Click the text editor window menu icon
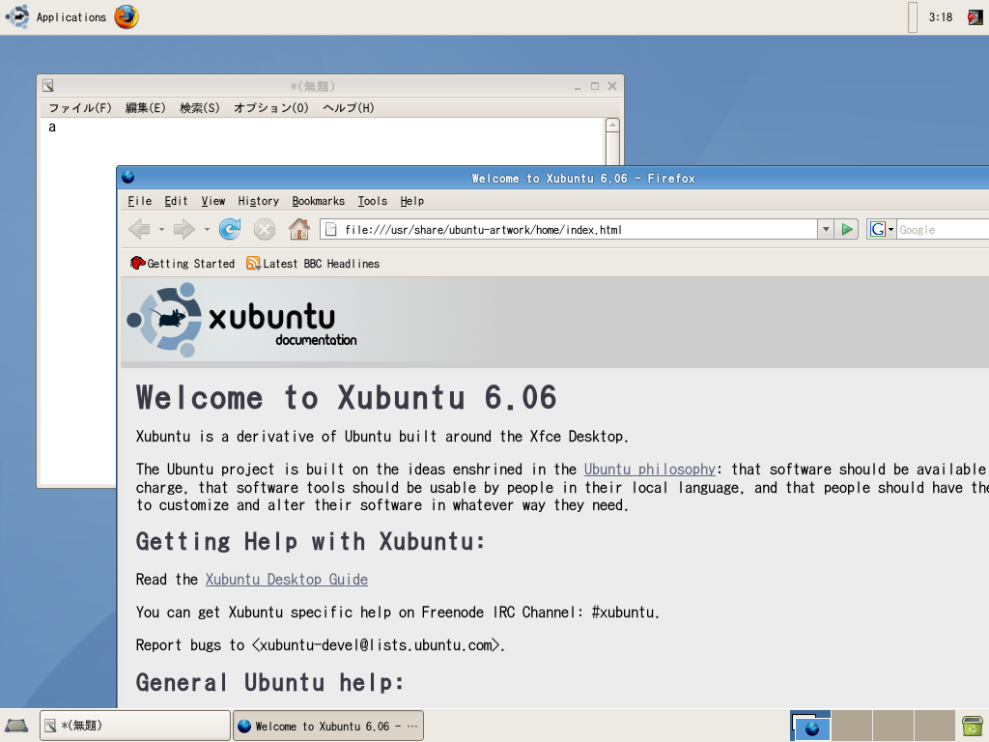Viewport: 989px width, 742px height. click(48, 86)
